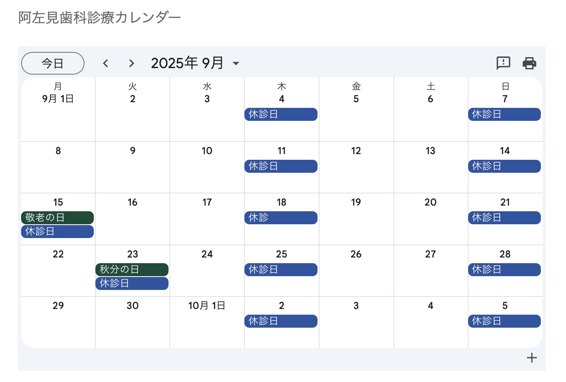Select date 12 in the calendar
Viewport: 566px width, 382px height.
(356, 151)
